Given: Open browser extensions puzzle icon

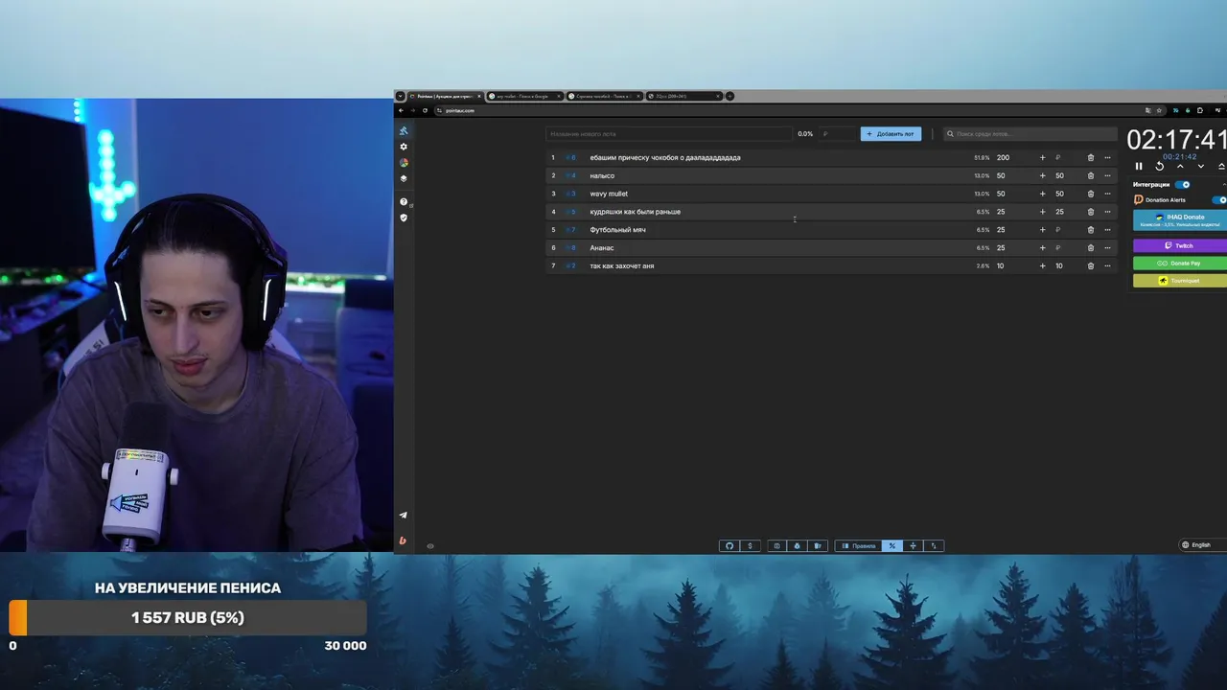Looking at the screenshot, I should point(1200,110).
